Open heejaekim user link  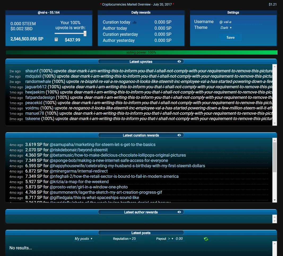[35, 92]
